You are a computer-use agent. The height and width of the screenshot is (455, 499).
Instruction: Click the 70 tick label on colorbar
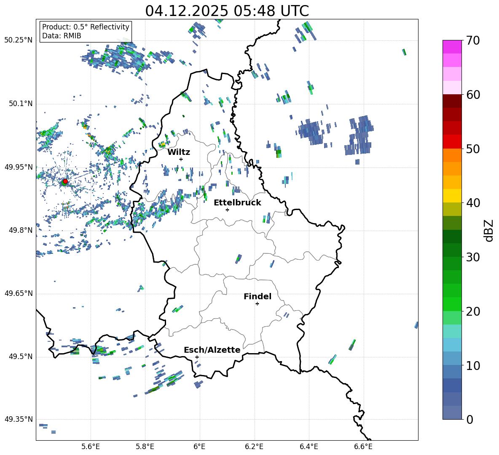click(x=473, y=40)
